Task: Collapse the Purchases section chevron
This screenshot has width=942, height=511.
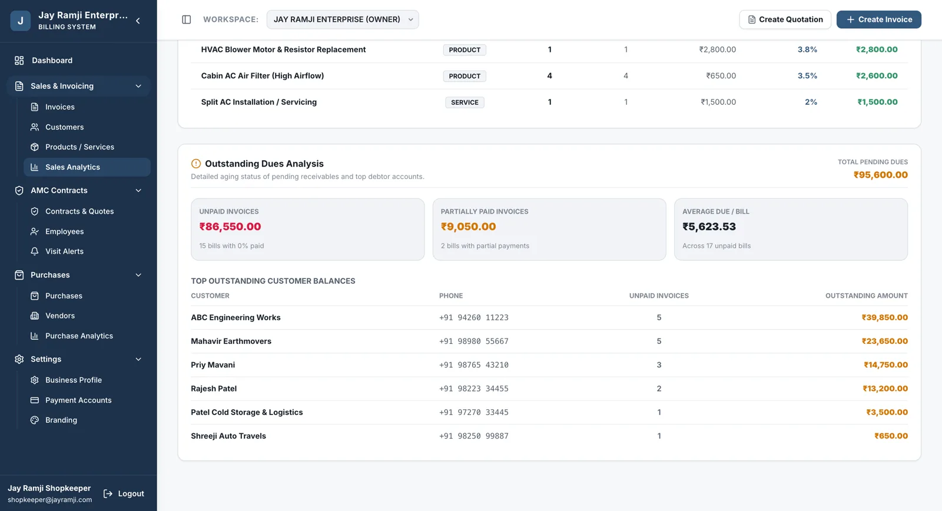Action: click(138, 275)
